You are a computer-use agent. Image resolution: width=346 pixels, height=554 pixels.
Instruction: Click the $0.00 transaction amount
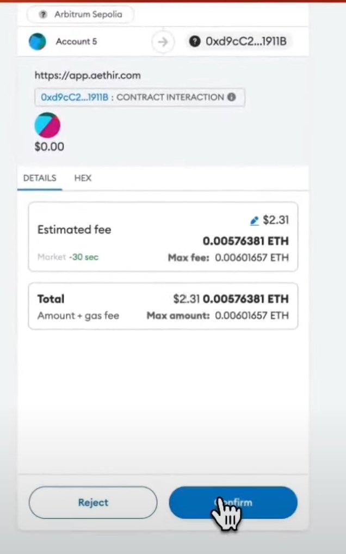49,146
